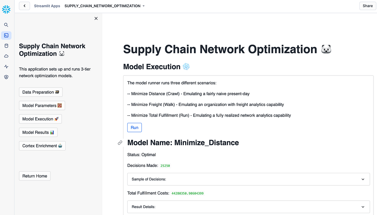This screenshot has height=215, width=377.
Task: Close the app sidebar panel
Action: (96, 18)
